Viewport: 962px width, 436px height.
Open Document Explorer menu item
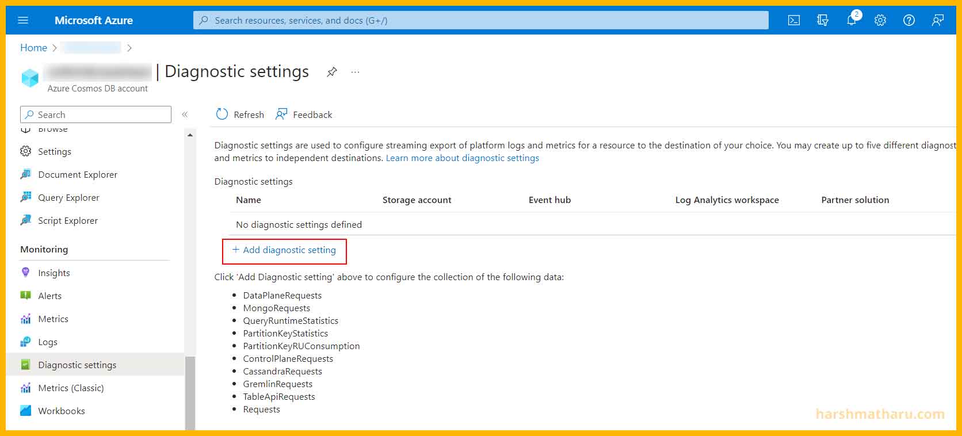[x=78, y=174]
